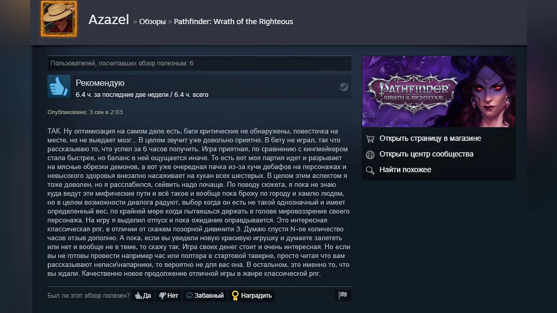
Task: Click the helpful users count text
Action: [122, 63]
